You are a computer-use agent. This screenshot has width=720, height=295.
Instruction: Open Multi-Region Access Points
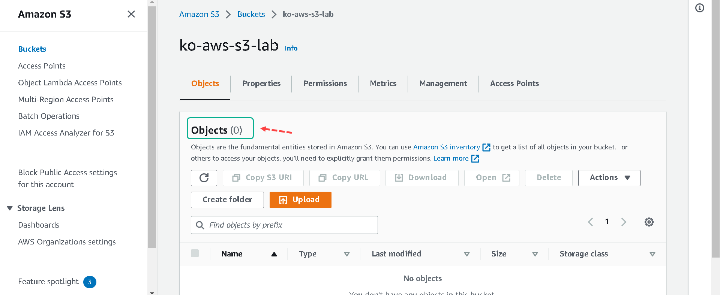(66, 100)
